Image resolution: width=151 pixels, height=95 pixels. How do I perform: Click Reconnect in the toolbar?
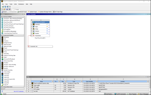(x=13, y=12)
